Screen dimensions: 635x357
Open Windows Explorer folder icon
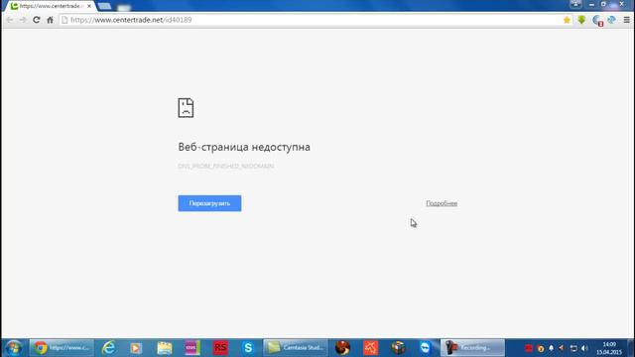[x=165, y=348]
